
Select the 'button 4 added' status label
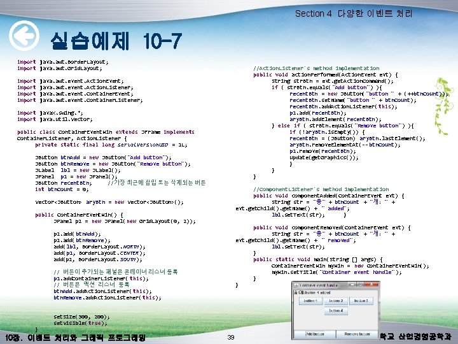pos(312,292)
